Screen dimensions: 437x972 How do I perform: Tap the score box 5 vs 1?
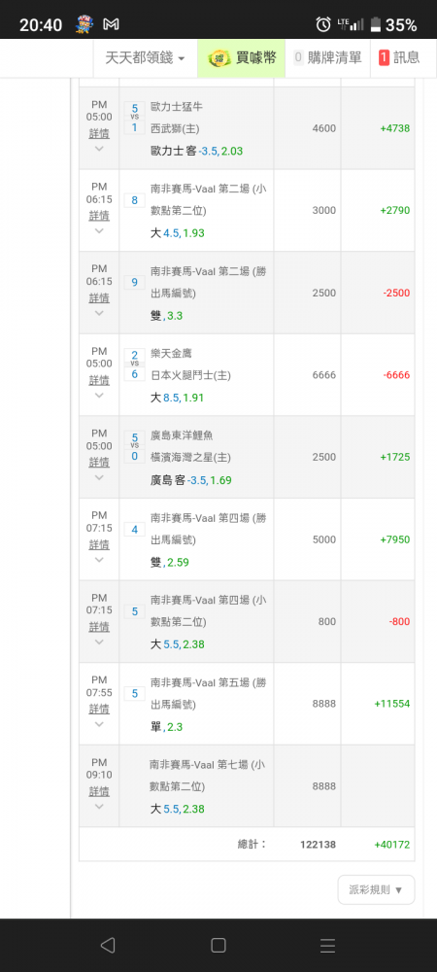coord(134,118)
